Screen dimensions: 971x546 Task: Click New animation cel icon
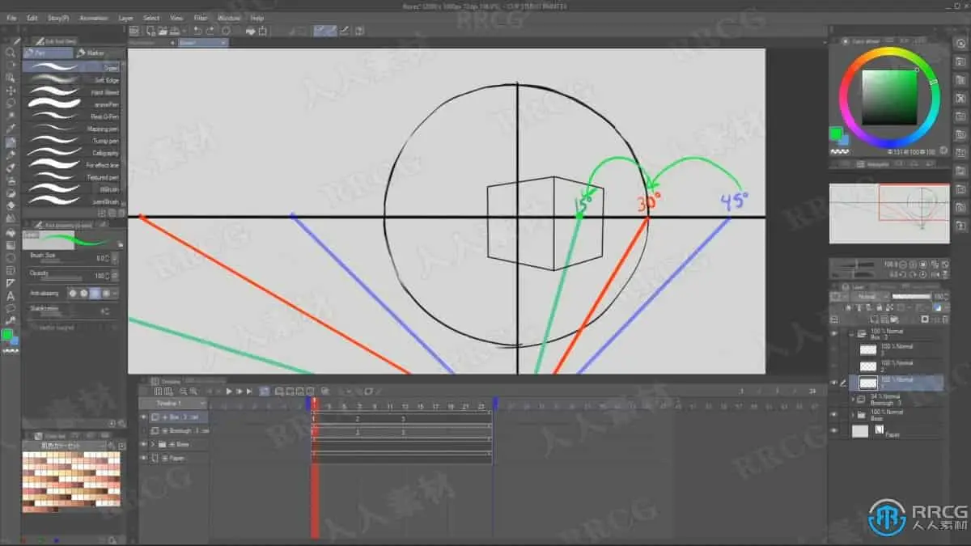(279, 391)
